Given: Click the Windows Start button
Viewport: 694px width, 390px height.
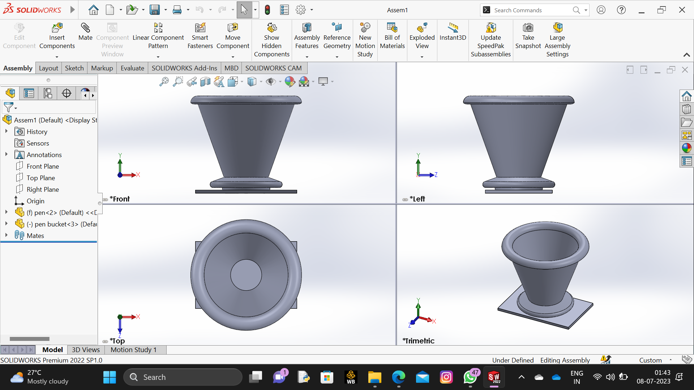Looking at the screenshot, I should pos(110,377).
